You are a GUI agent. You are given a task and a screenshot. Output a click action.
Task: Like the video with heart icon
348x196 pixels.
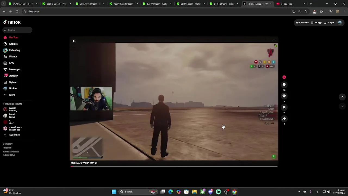point(284,85)
